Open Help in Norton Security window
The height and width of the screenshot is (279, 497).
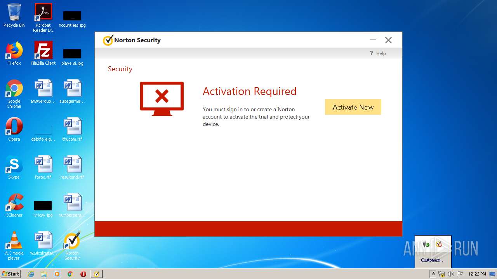coord(377,53)
